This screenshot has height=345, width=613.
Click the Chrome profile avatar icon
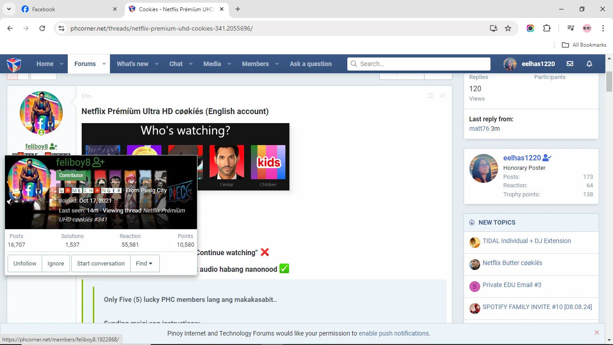coord(587,28)
